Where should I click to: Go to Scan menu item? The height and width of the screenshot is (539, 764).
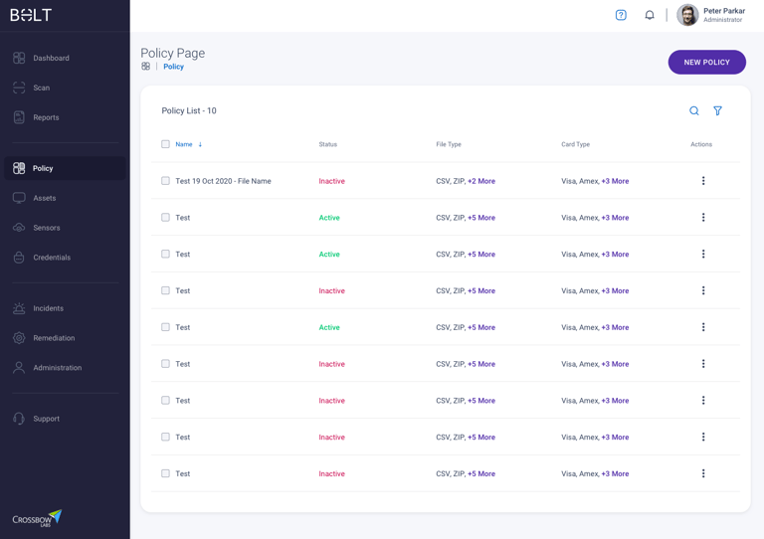click(42, 88)
